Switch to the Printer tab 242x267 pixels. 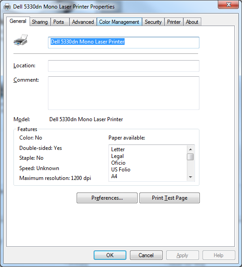[174, 22]
